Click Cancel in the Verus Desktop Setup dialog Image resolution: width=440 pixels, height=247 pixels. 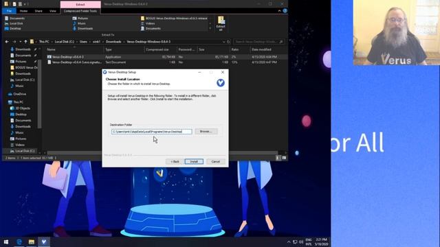[215, 162]
